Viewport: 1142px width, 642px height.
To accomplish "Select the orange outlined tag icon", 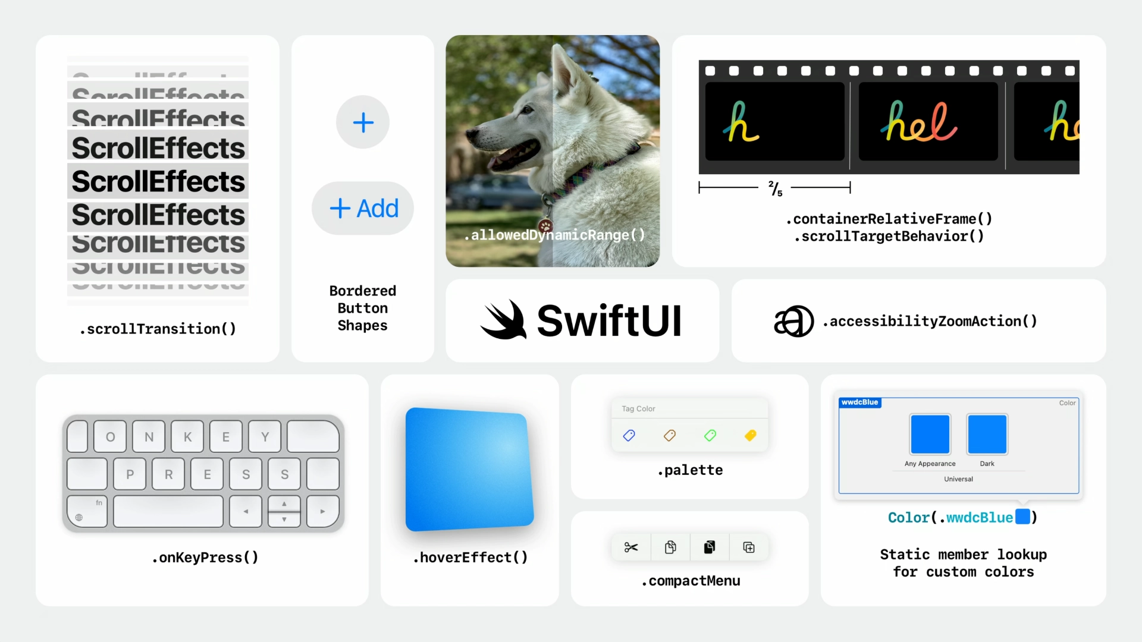I will (670, 436).
